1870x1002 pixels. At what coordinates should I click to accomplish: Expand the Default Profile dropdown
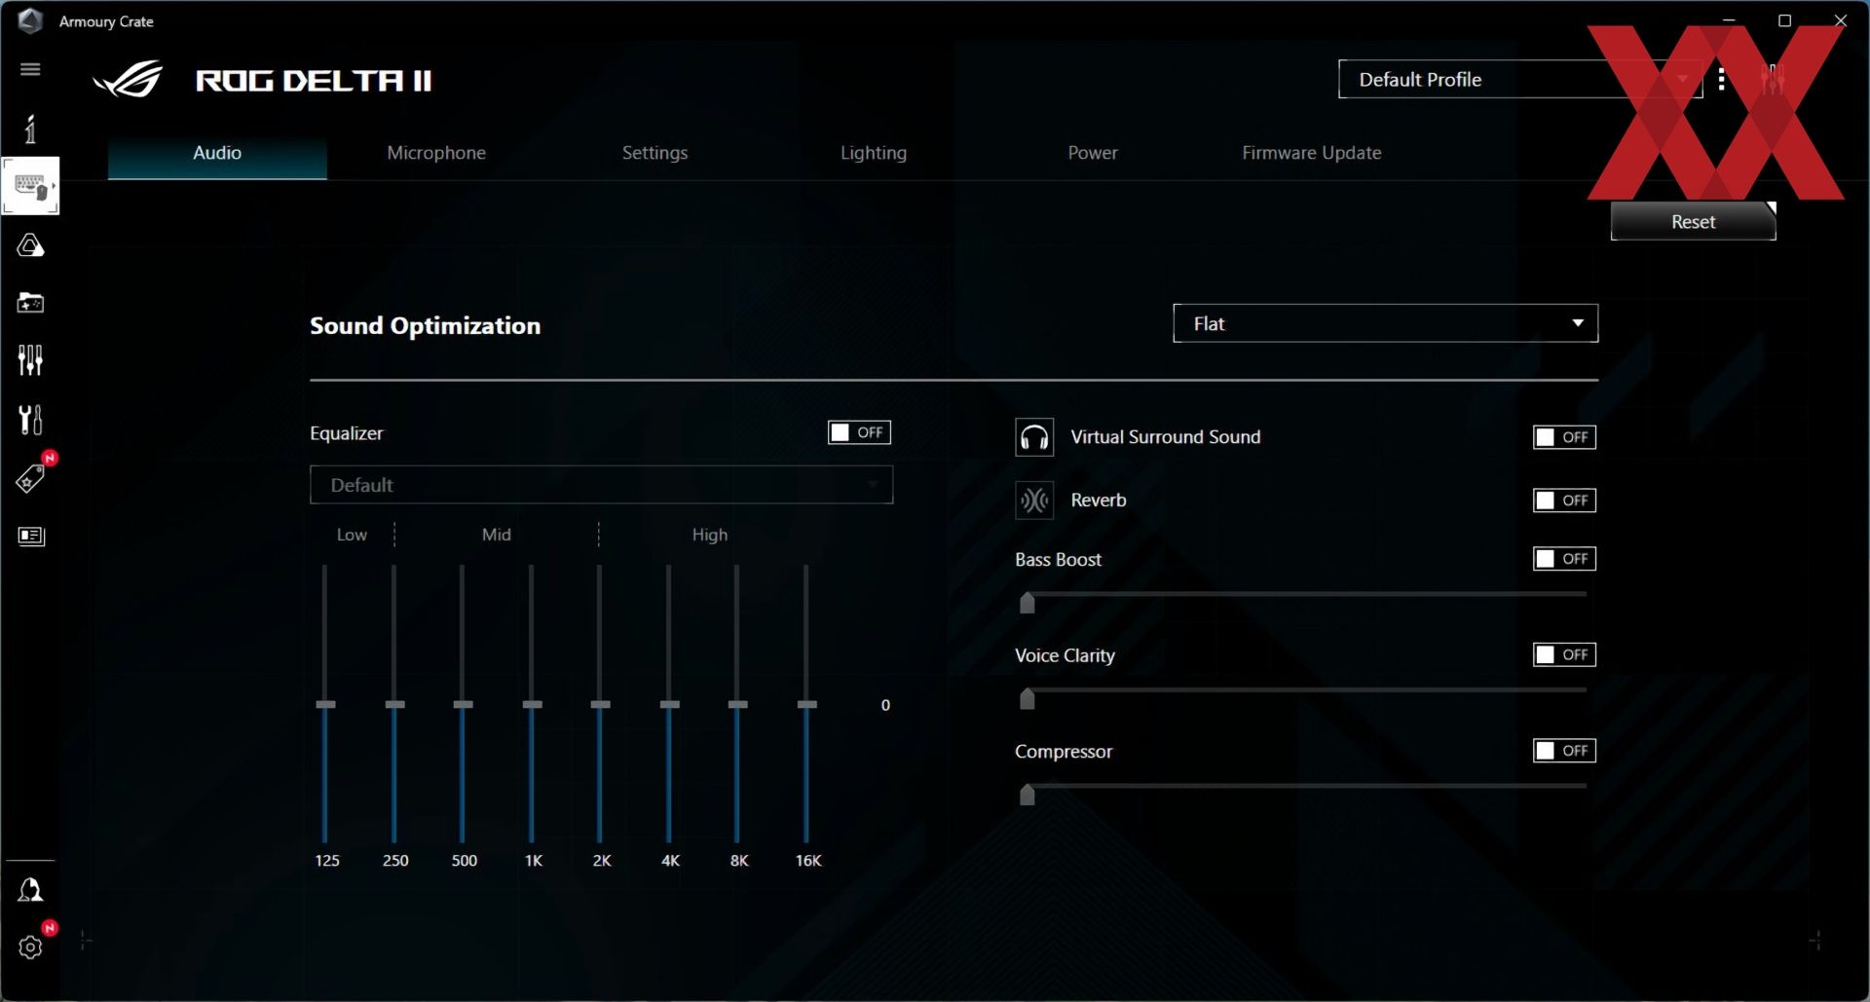tap(1519, 80)
